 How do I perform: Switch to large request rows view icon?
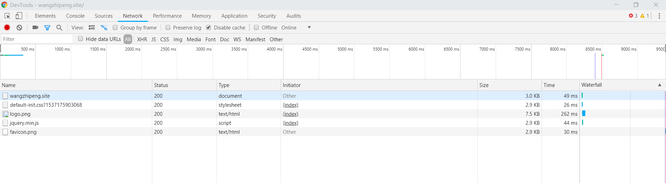(92, 27)
